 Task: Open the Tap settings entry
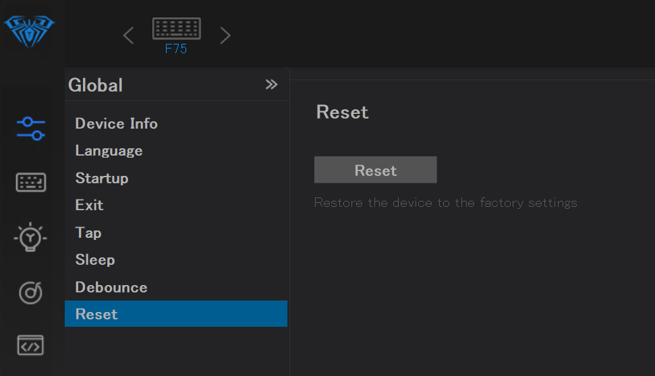pos(88,233)
